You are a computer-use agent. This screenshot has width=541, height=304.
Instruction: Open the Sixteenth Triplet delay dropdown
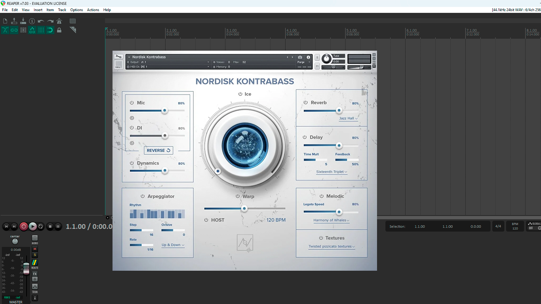(x=332, y=172)
